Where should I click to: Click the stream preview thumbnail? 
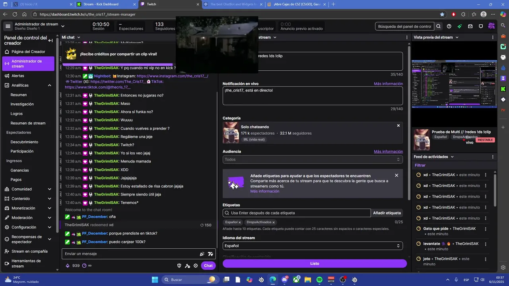tap(454, 84)
